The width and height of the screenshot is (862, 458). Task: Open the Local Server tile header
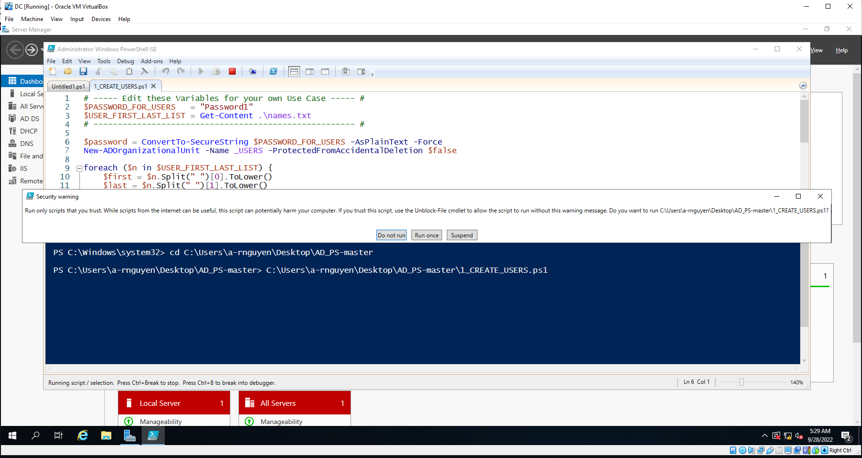coord(174,403)
